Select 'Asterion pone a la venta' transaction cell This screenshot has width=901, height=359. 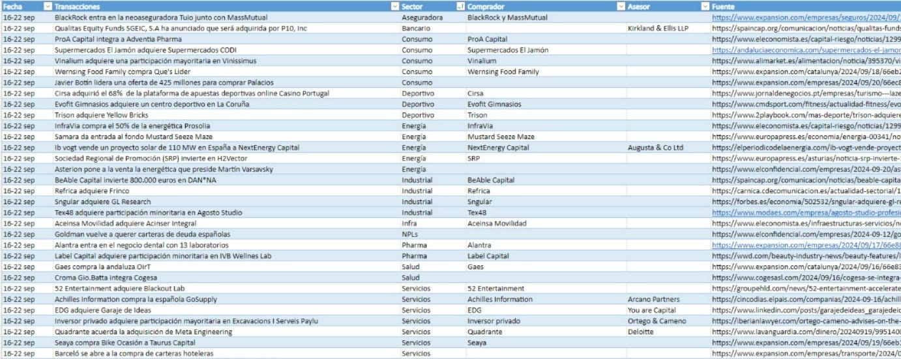click(x=226, y=169)
